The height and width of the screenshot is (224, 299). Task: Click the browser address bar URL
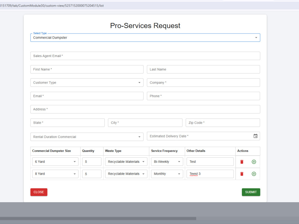coord(52,5)
